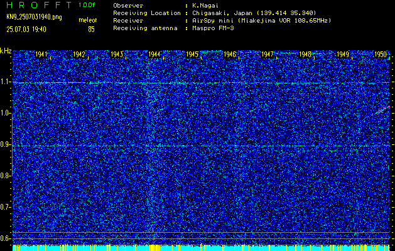This screenshot has width=395, height=251.
Task: Click the meteor count value 85
Action: click(x=91, y=29)
